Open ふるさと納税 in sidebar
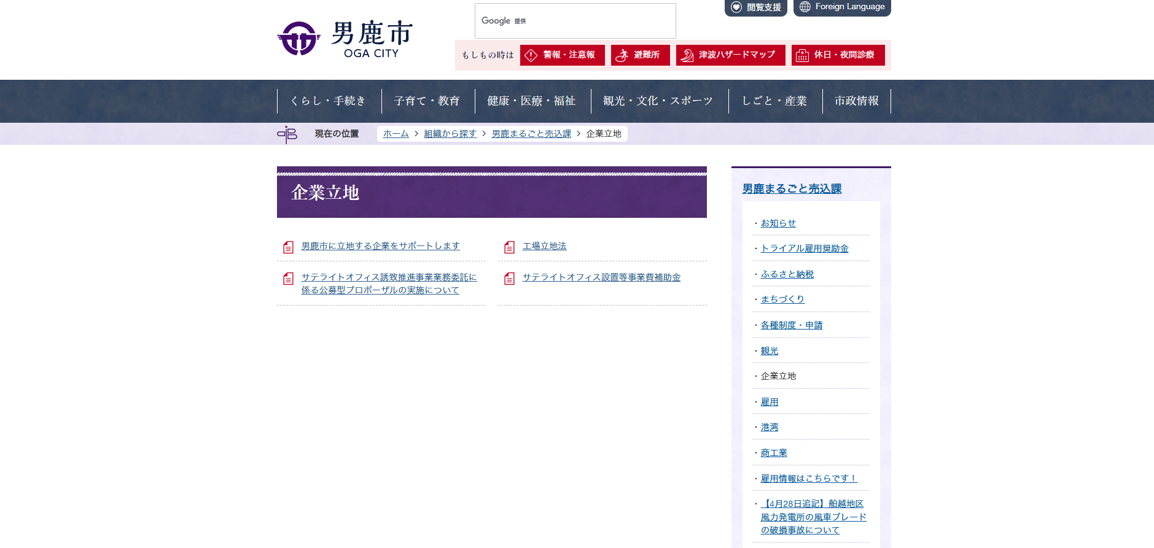The height and width of the screenshot is (548, 1154). click(x=787, y=274)
